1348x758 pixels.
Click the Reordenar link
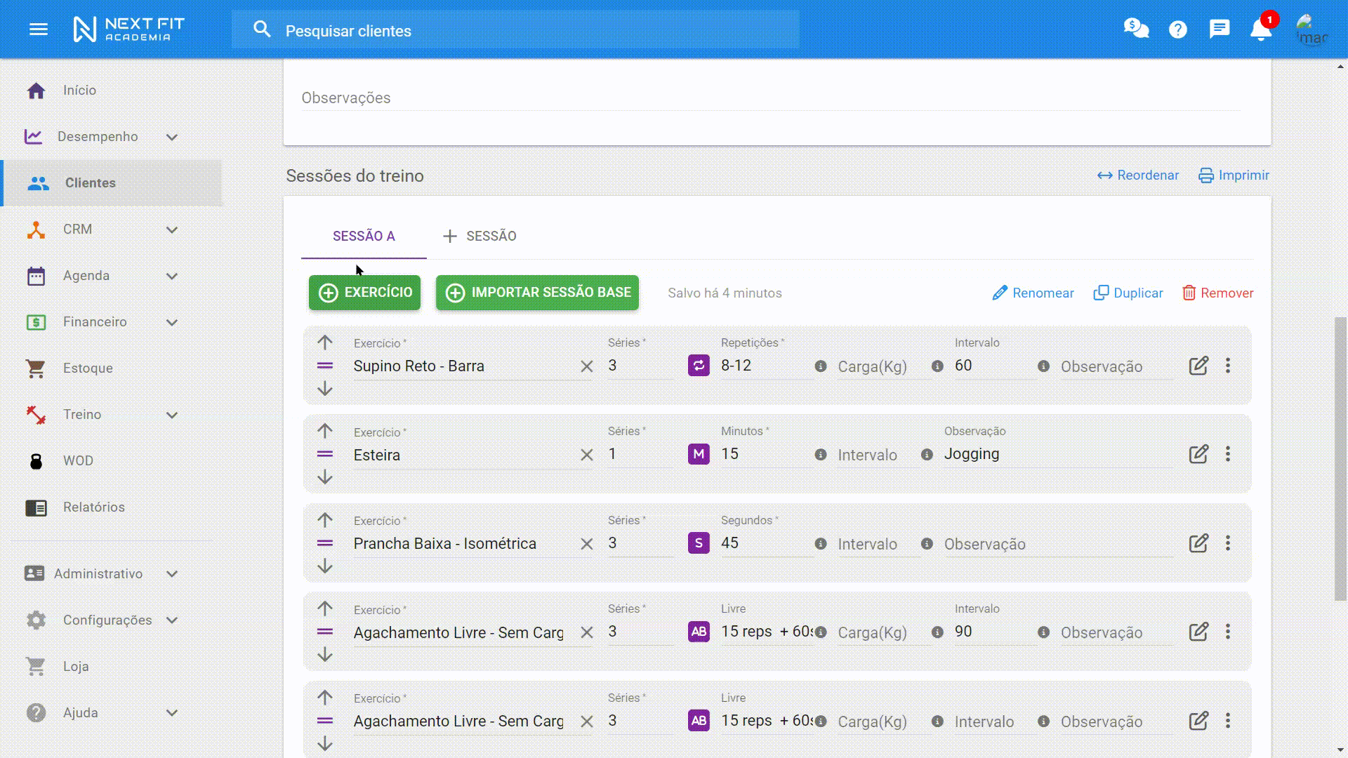1138,175
